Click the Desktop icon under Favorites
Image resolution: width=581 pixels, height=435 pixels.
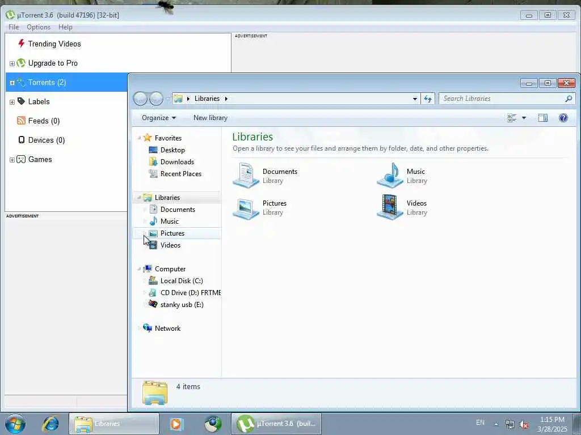point(153,150)
